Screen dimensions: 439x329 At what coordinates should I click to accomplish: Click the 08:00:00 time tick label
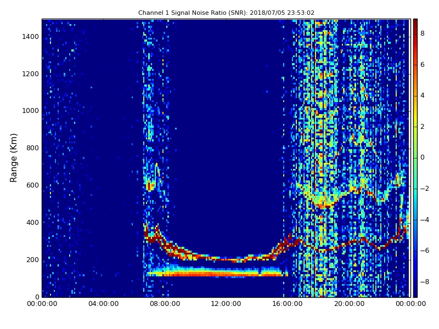point(165,304)
